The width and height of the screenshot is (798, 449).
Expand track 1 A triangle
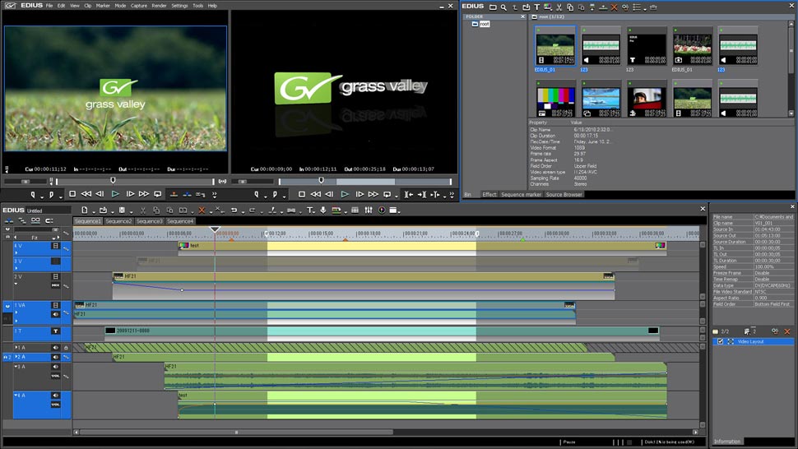[x=16, y=348]
